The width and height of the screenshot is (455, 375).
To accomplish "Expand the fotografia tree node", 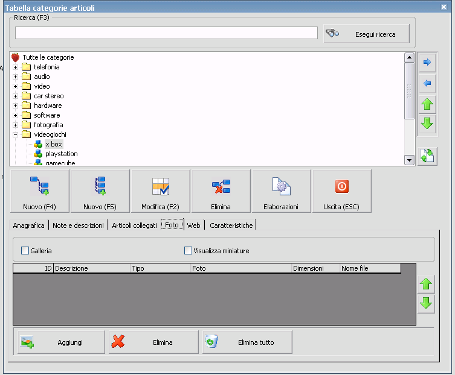I will point(15,125).
